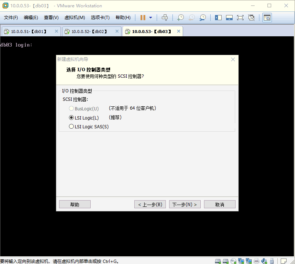295x264 pixels.
Task: Select the LSI Logic SAS(S) radio button
Action: point(72,127)
